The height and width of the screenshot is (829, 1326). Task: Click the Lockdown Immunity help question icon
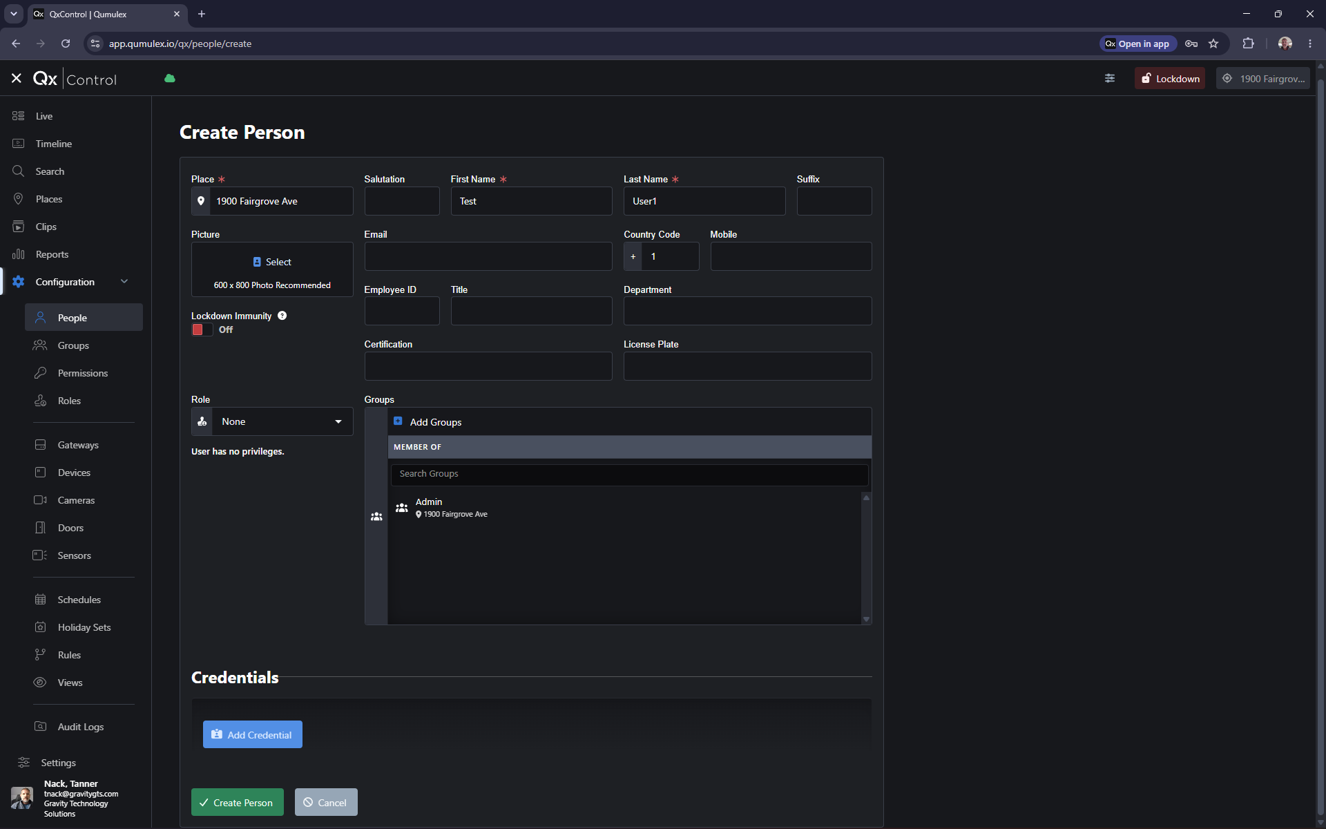pyautogui.click(x=282, y=316)
